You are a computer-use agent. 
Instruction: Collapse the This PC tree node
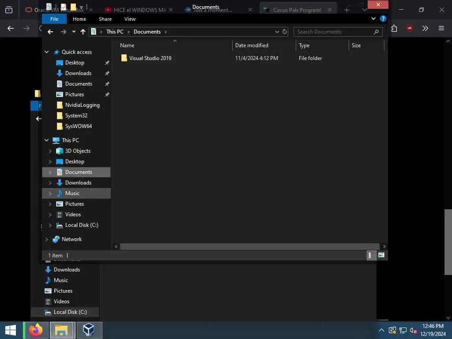[x=47, y=140]
